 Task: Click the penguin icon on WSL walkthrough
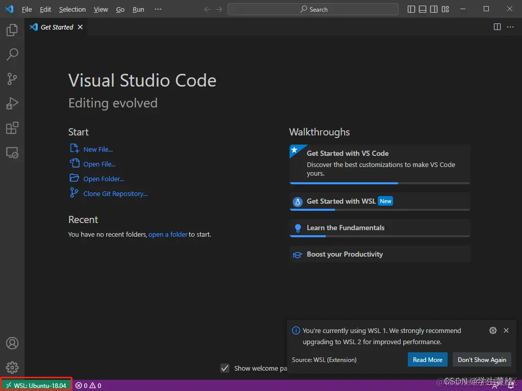click(297, 202)
